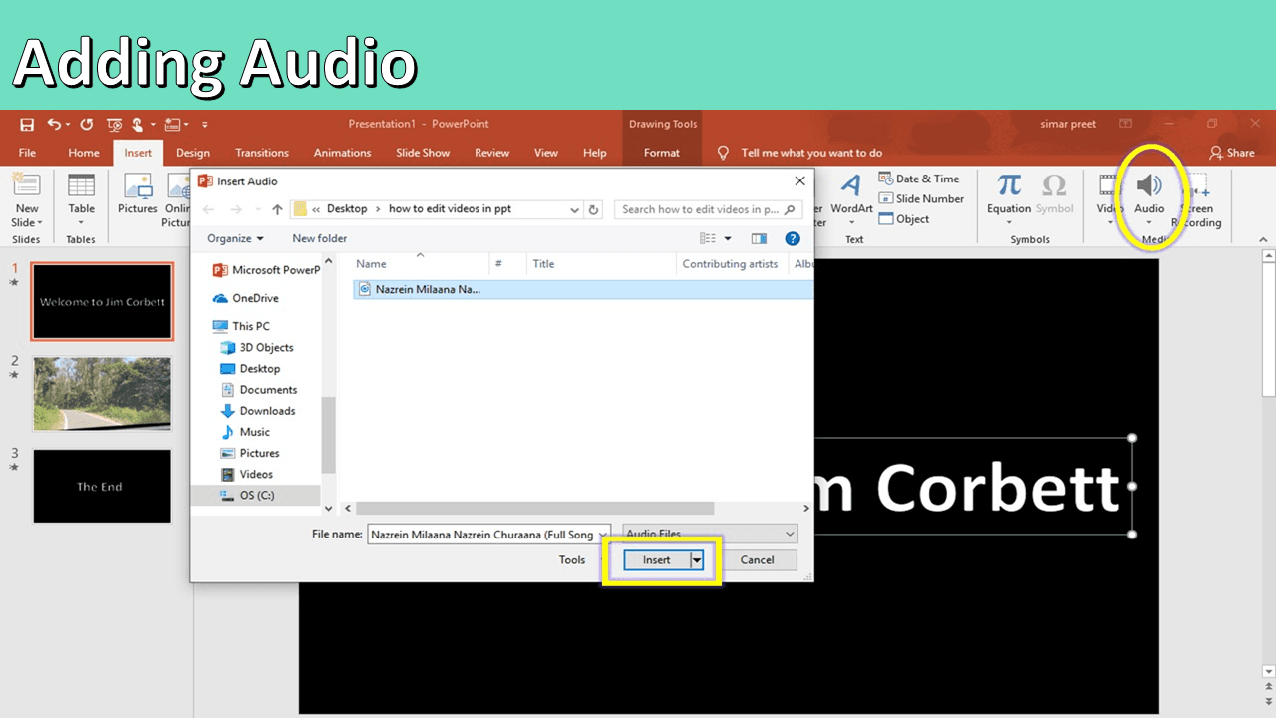Click the Insert button

(x=657, y=560)
